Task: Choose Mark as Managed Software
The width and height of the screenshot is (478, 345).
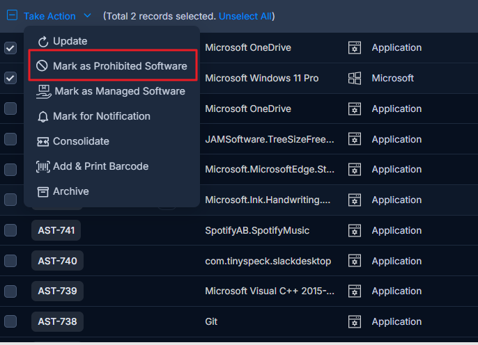Action: [x=111, y=91]
